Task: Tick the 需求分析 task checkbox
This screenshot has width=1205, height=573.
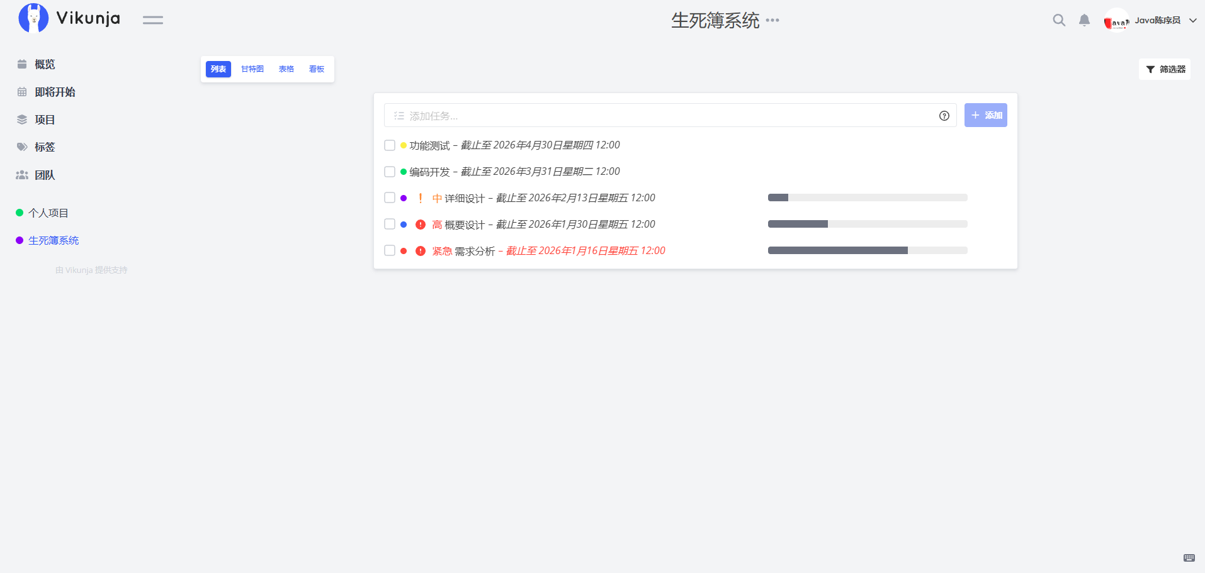Action: point(390,250)
